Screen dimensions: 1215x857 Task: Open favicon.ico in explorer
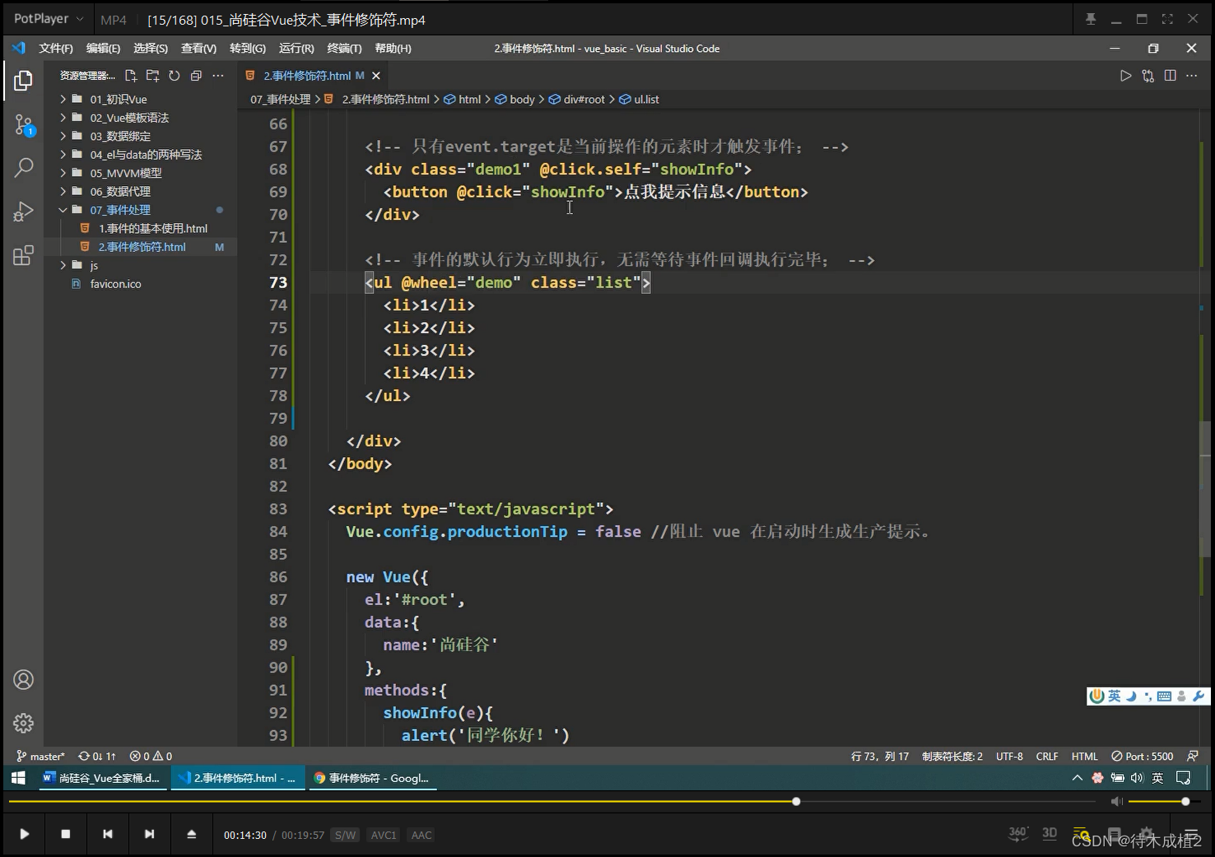[115, 284]
